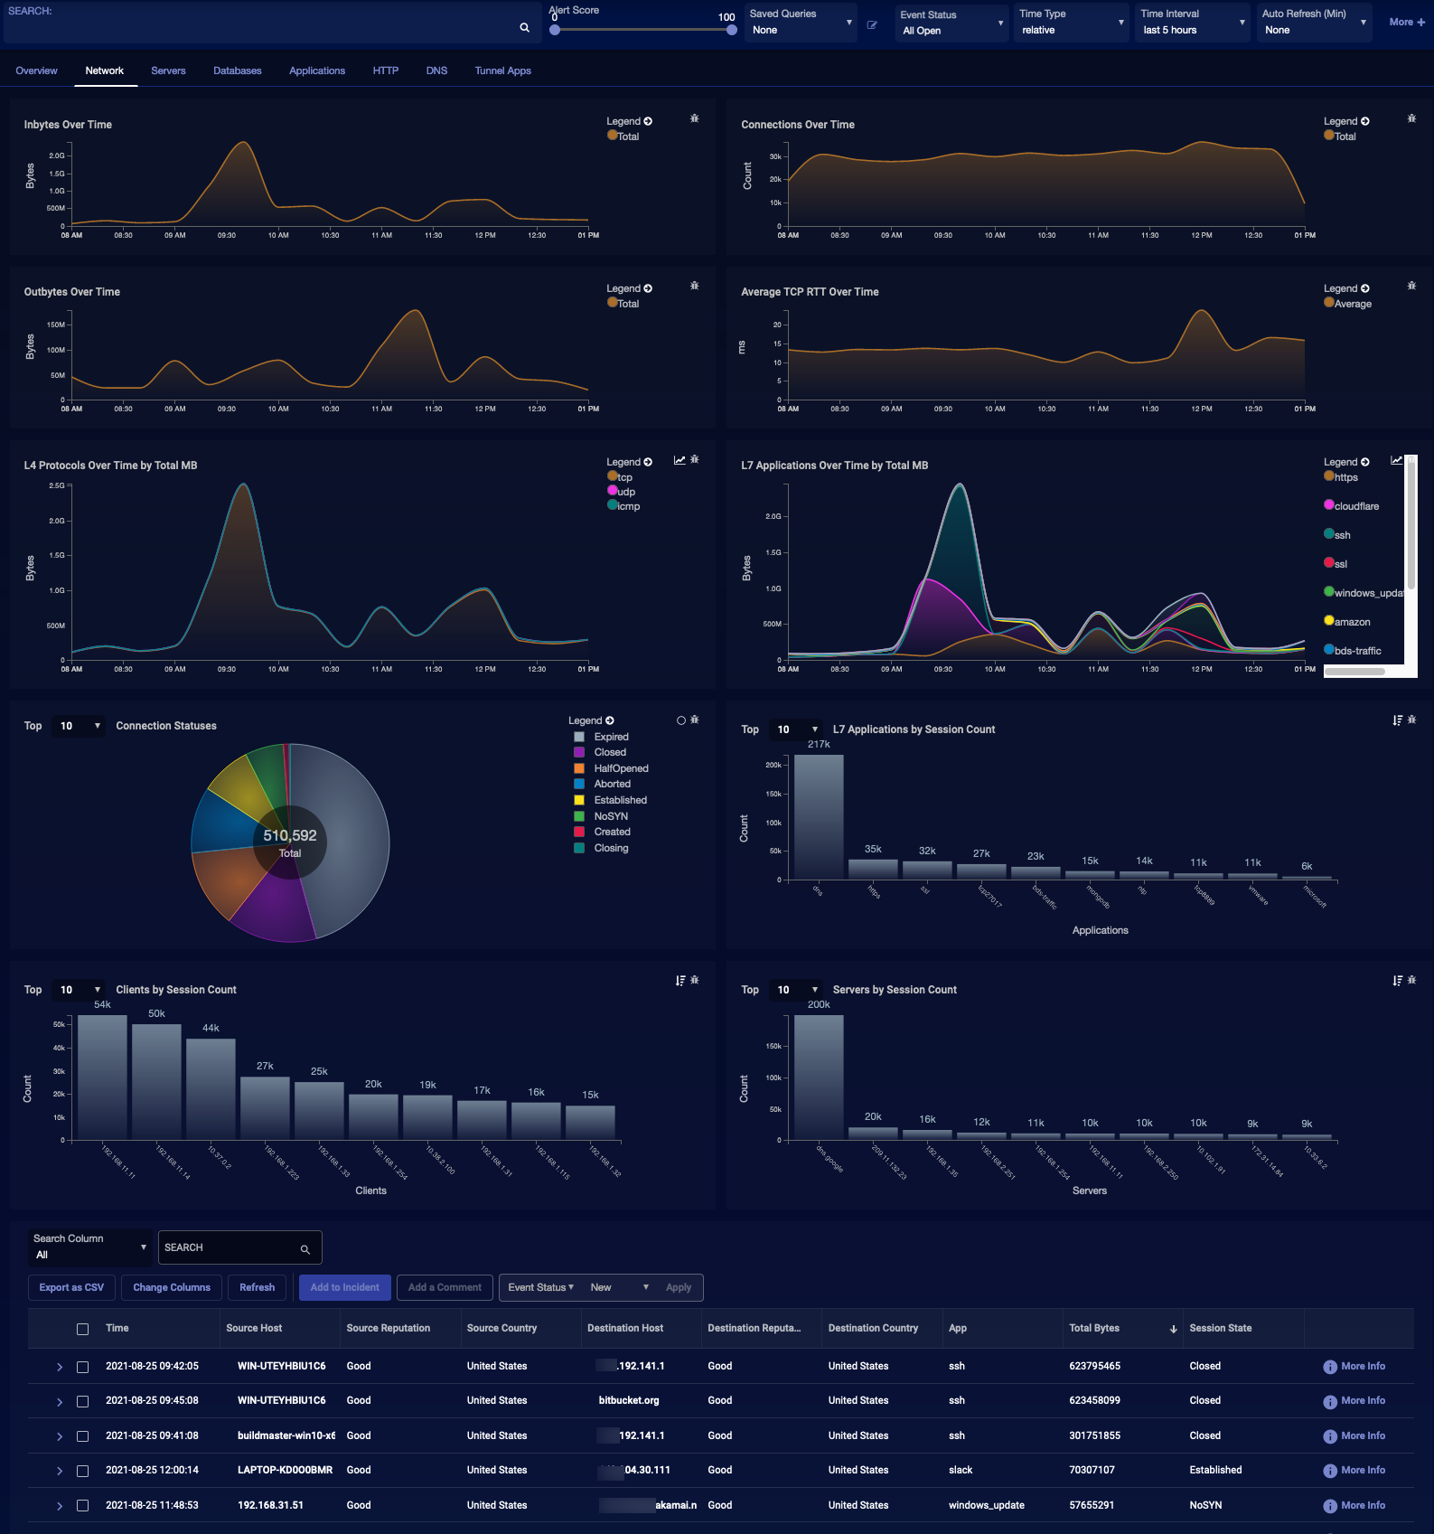
Task: Click Legend arrow icon on Inbytes Over Time
Action: 648,121
